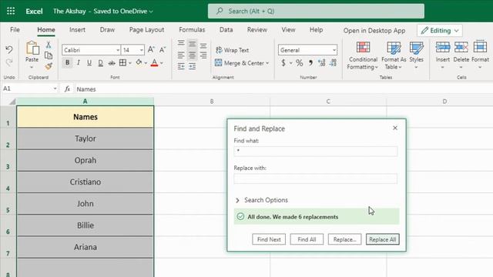Toggle Strikethrough formatting

click(x=112, y=63)
